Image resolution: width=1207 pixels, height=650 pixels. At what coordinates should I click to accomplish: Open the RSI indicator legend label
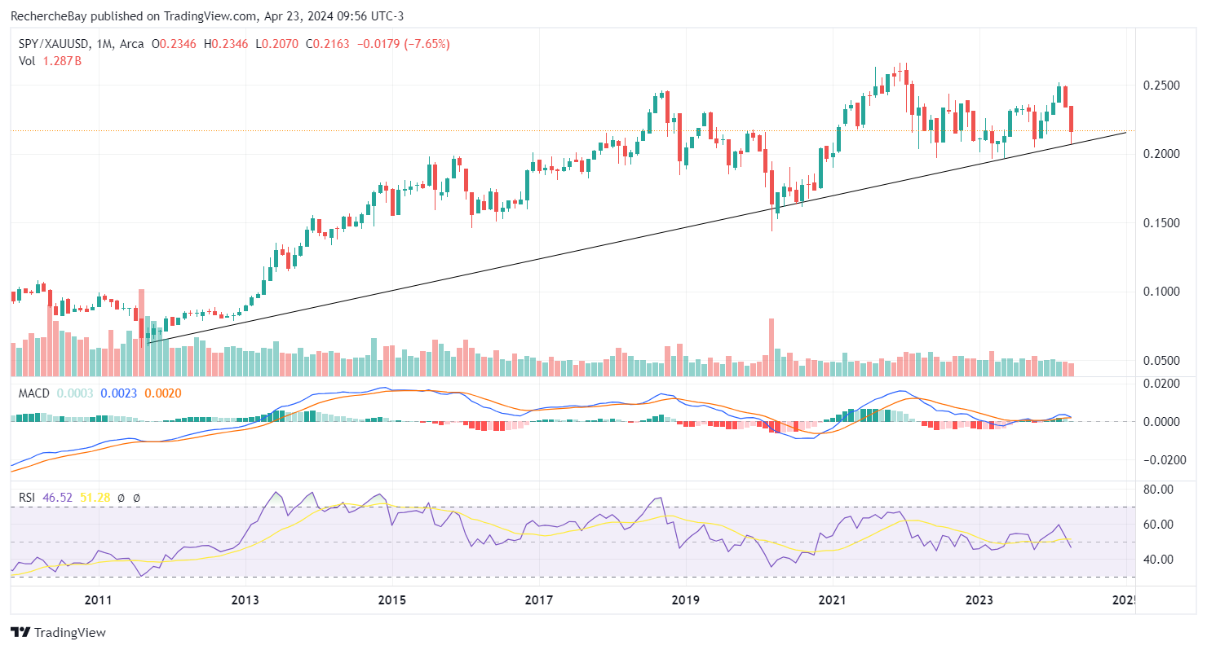coord(27,495)
